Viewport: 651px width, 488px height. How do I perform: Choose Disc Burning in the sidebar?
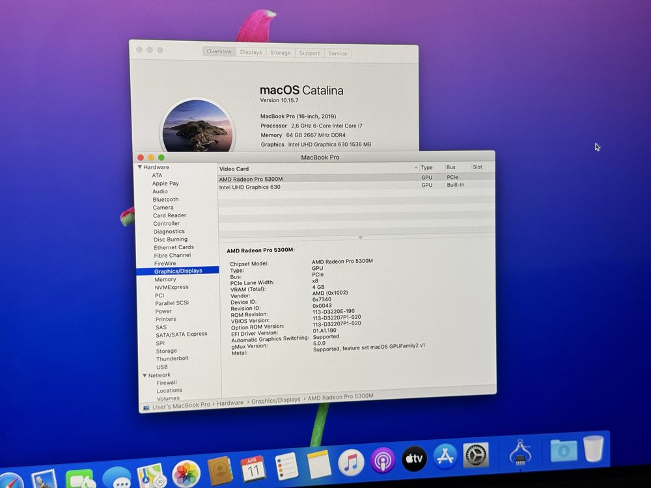[170, 239]
